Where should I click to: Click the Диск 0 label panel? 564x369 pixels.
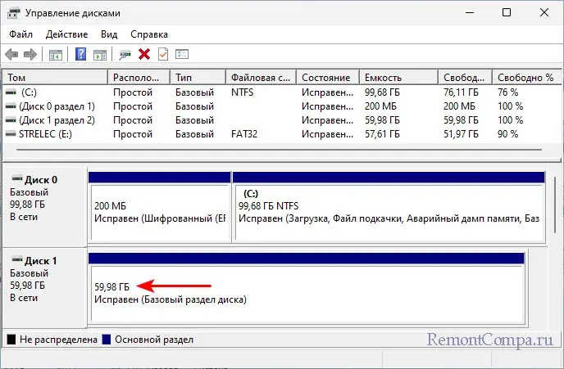(44, 208)
